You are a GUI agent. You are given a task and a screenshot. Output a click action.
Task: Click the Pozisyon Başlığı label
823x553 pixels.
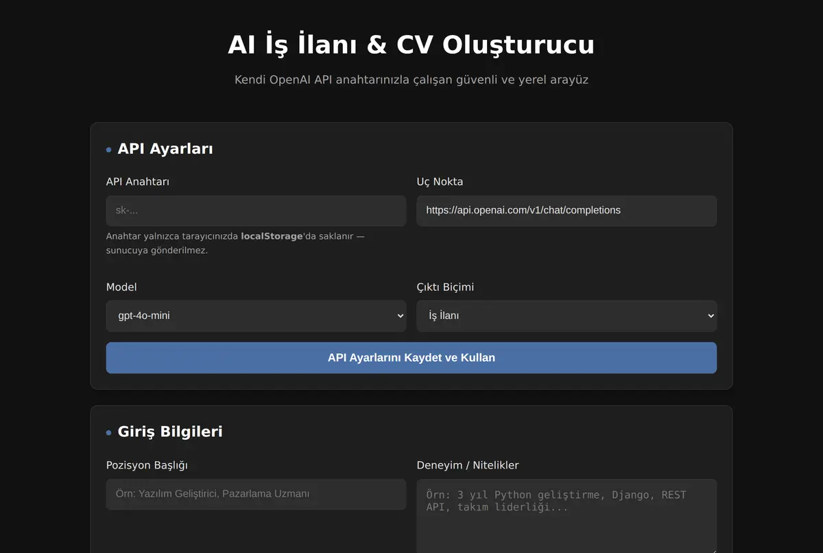(x=147, y=465)
